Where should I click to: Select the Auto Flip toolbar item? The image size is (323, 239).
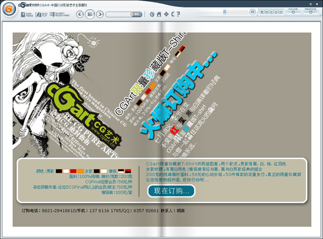tap(41, 15)
